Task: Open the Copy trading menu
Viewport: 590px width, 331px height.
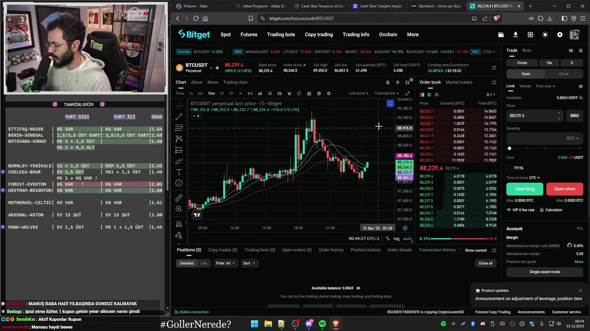Action: [x=319, y=34]
